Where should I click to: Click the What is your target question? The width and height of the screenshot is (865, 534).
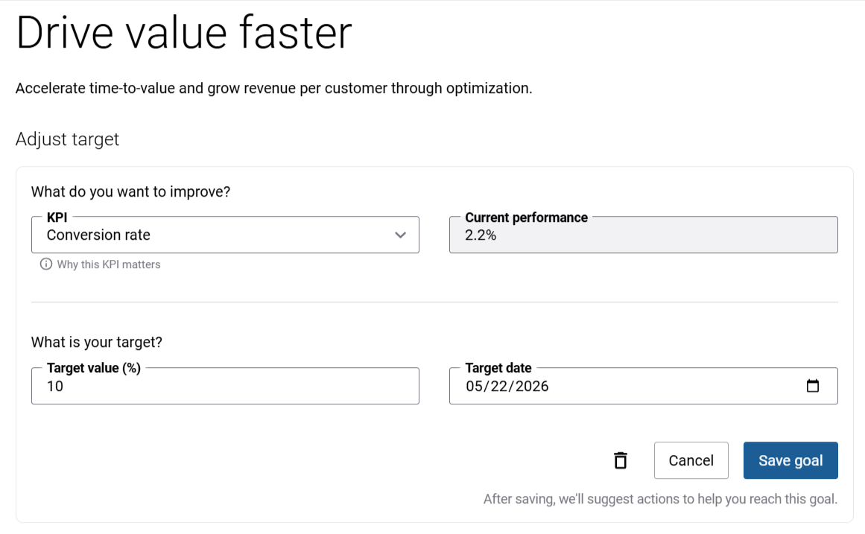(97, 343)
